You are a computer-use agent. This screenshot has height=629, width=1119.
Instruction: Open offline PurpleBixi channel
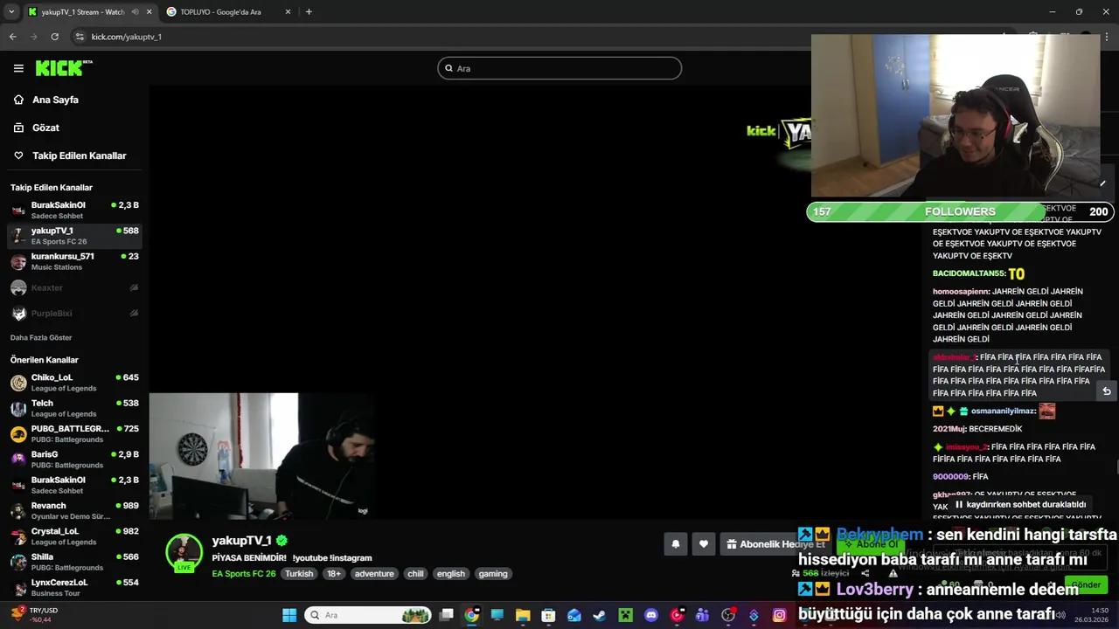click(74, 313)
